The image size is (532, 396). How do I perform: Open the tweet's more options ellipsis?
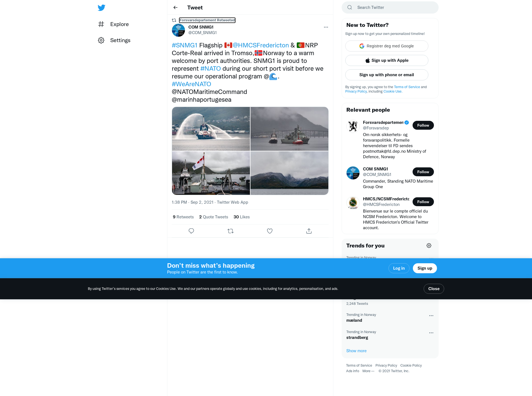pos(326,27)
